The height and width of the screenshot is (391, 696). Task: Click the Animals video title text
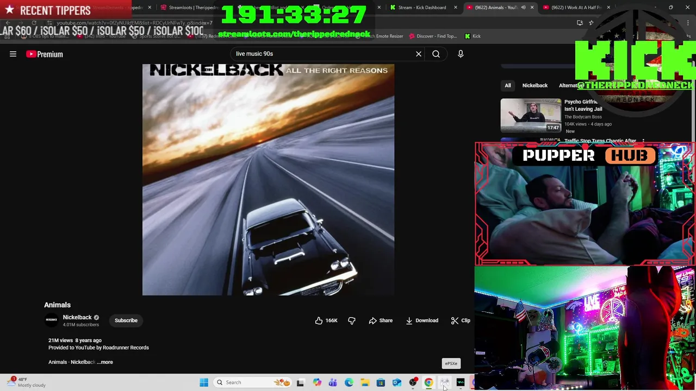tap(57, 305)
